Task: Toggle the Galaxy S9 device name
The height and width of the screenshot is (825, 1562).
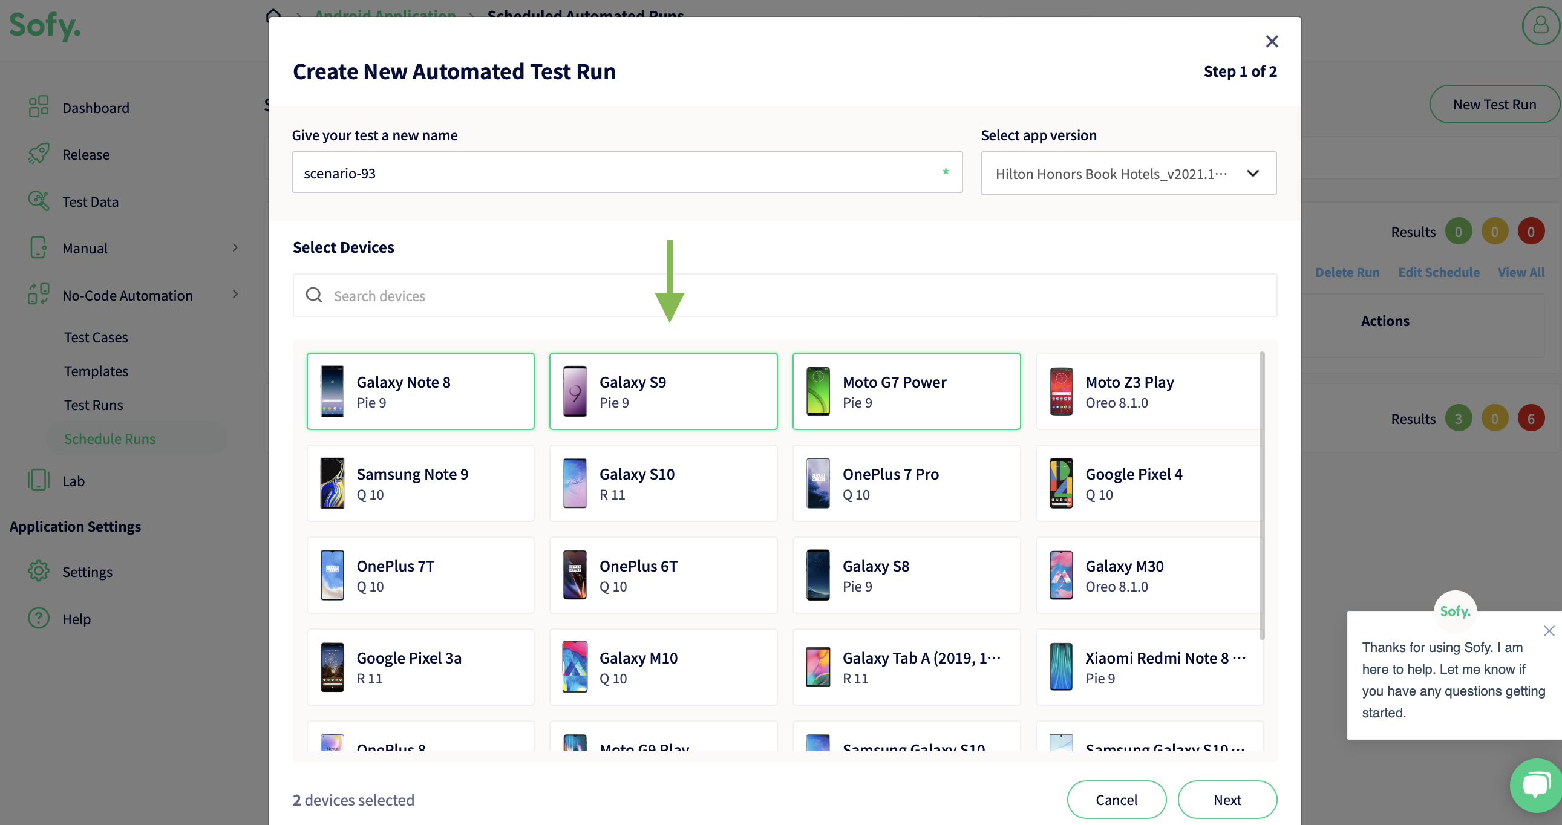Action: (632, 382)
